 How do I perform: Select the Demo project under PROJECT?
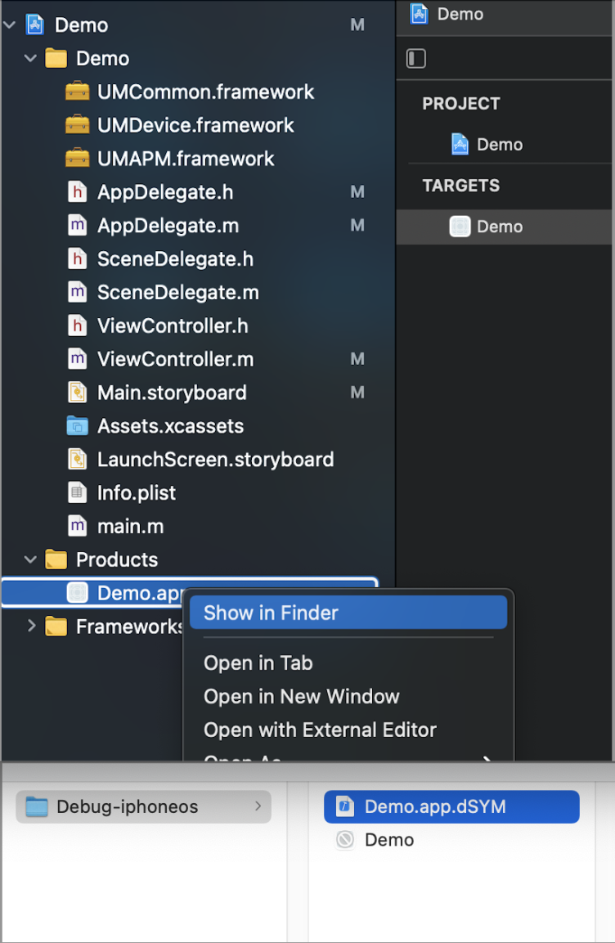point(499,145)
